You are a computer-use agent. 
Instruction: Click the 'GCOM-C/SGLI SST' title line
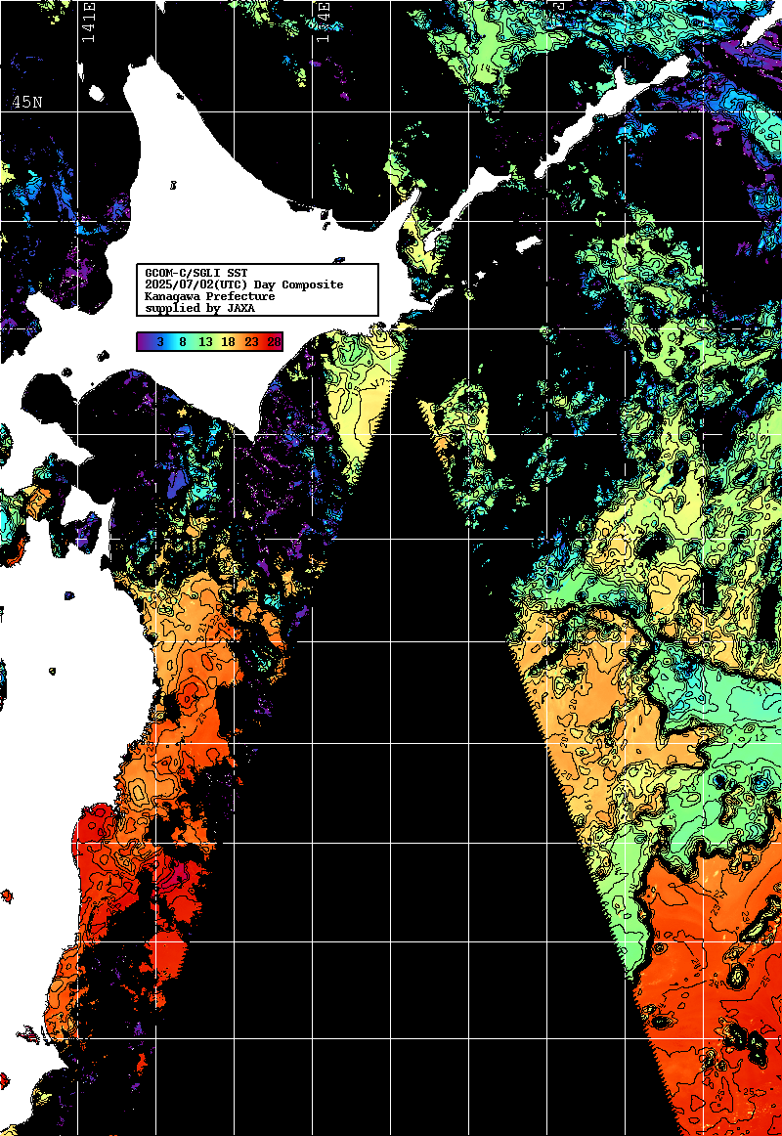(x=196, y=273)
